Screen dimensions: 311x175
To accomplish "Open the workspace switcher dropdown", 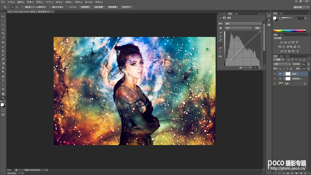I will 301,7.
